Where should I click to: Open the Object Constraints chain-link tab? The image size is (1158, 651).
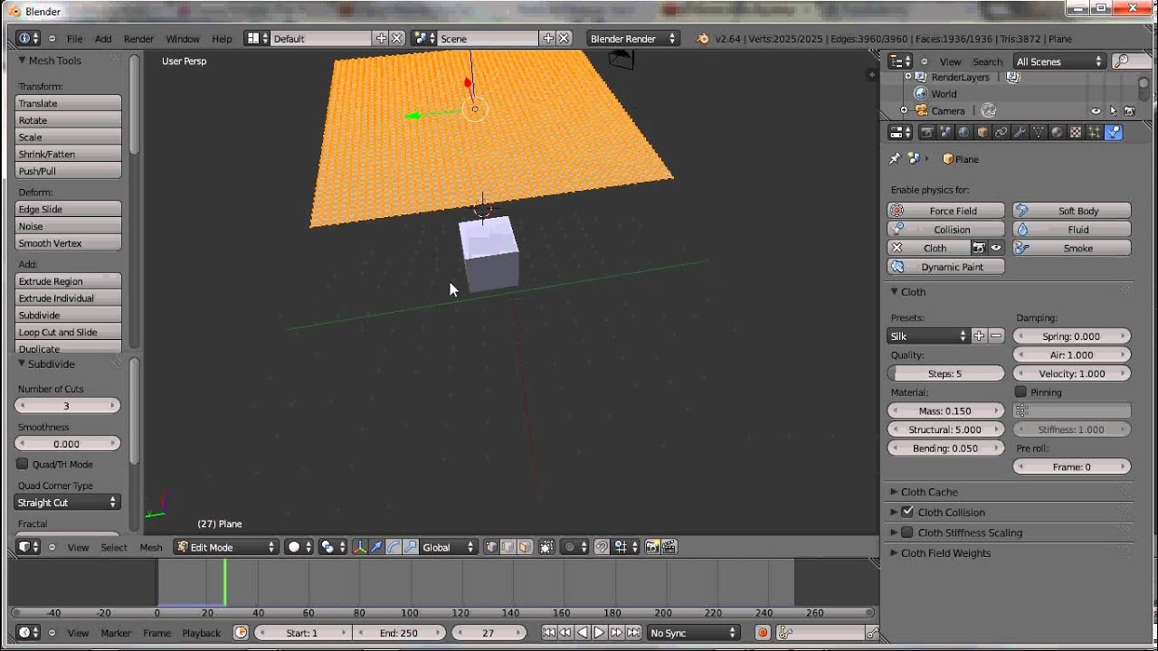(x=1001, y=132)
